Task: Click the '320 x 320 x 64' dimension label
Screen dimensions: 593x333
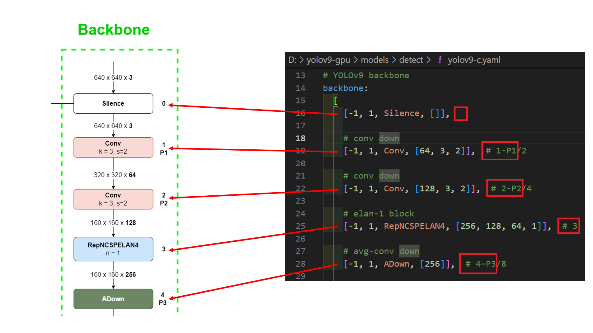Action: point(115,175)
